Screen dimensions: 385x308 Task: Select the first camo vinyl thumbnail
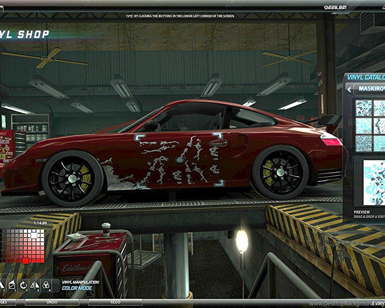(363, 108)
